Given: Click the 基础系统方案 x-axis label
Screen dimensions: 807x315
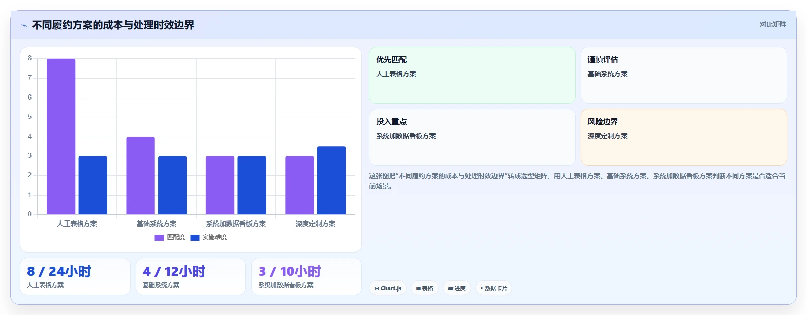Looking at the screenshot, I should 157,224.
